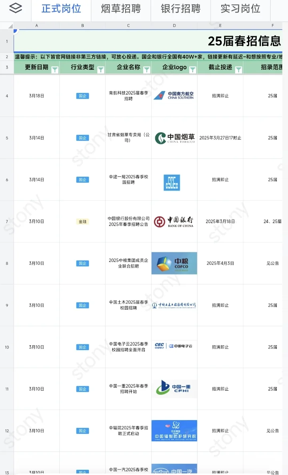Select row 12 header
The image size is (288, 475).
pyautogui.click(x=7, y=431)
